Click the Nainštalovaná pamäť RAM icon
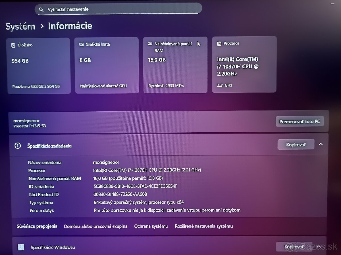This screenshot has height=255, width=341. click(150, 44)
